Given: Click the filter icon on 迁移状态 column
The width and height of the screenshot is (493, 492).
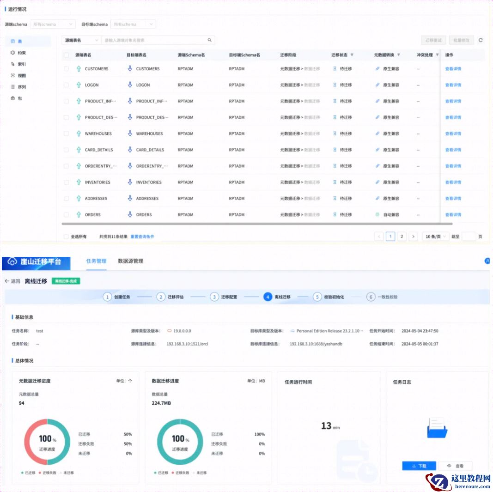Looking at the screenshot, I should (352, 55).
